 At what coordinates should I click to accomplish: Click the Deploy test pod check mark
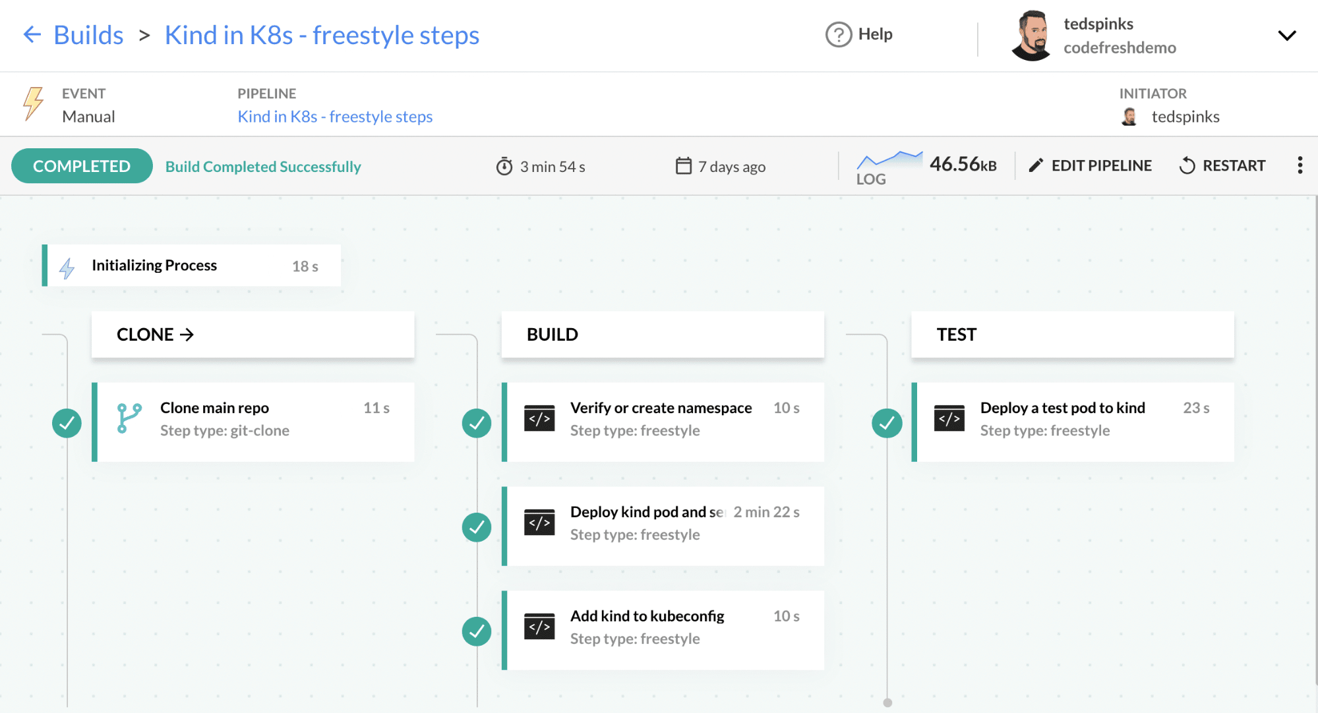click(887, 423)
